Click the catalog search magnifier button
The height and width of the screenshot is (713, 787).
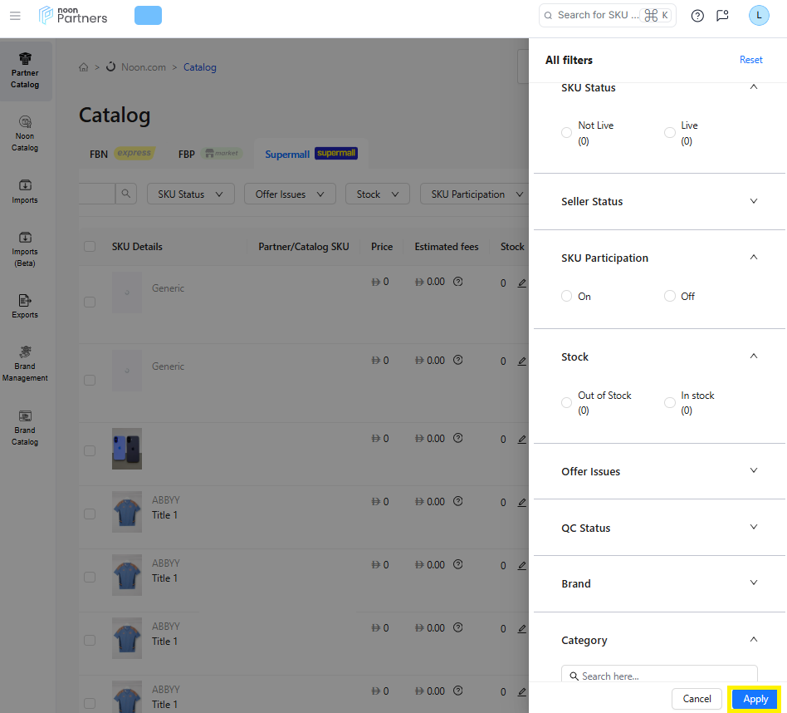pyautogui.click(x=125, y=194)
